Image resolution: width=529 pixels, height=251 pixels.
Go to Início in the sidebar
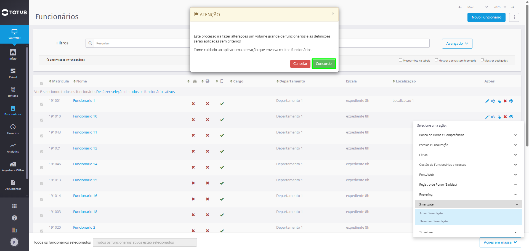pyautogui.click(x=13, y=54)
